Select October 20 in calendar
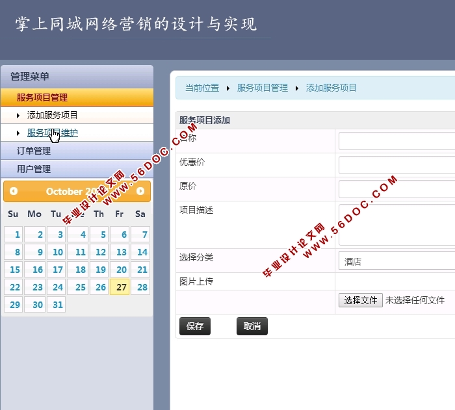Screen dimensions: 455x410 pyautogui.click(x=120, y=269)
